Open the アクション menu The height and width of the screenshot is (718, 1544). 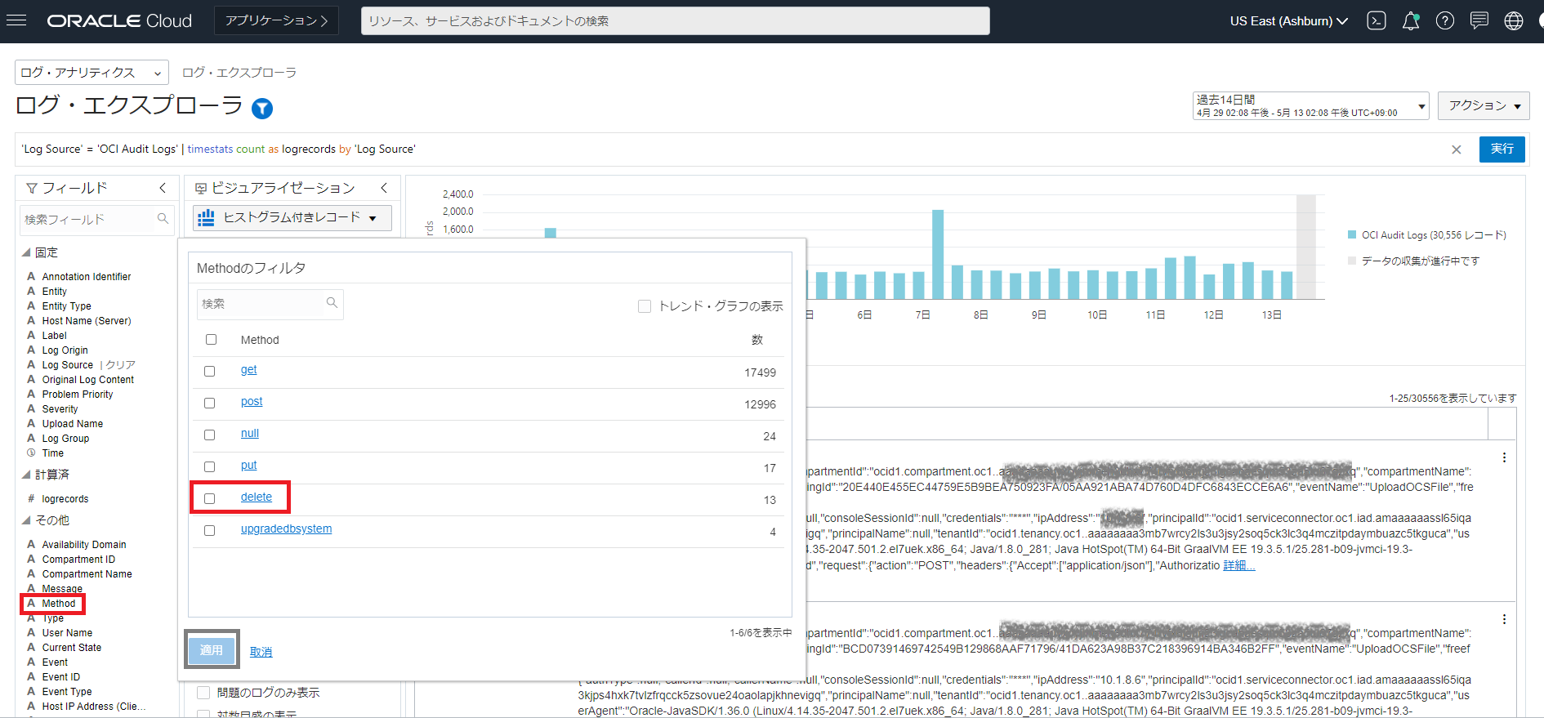1483,105
